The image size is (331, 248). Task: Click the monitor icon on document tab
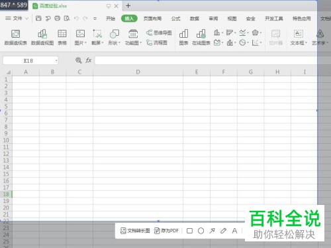point(109,6)
